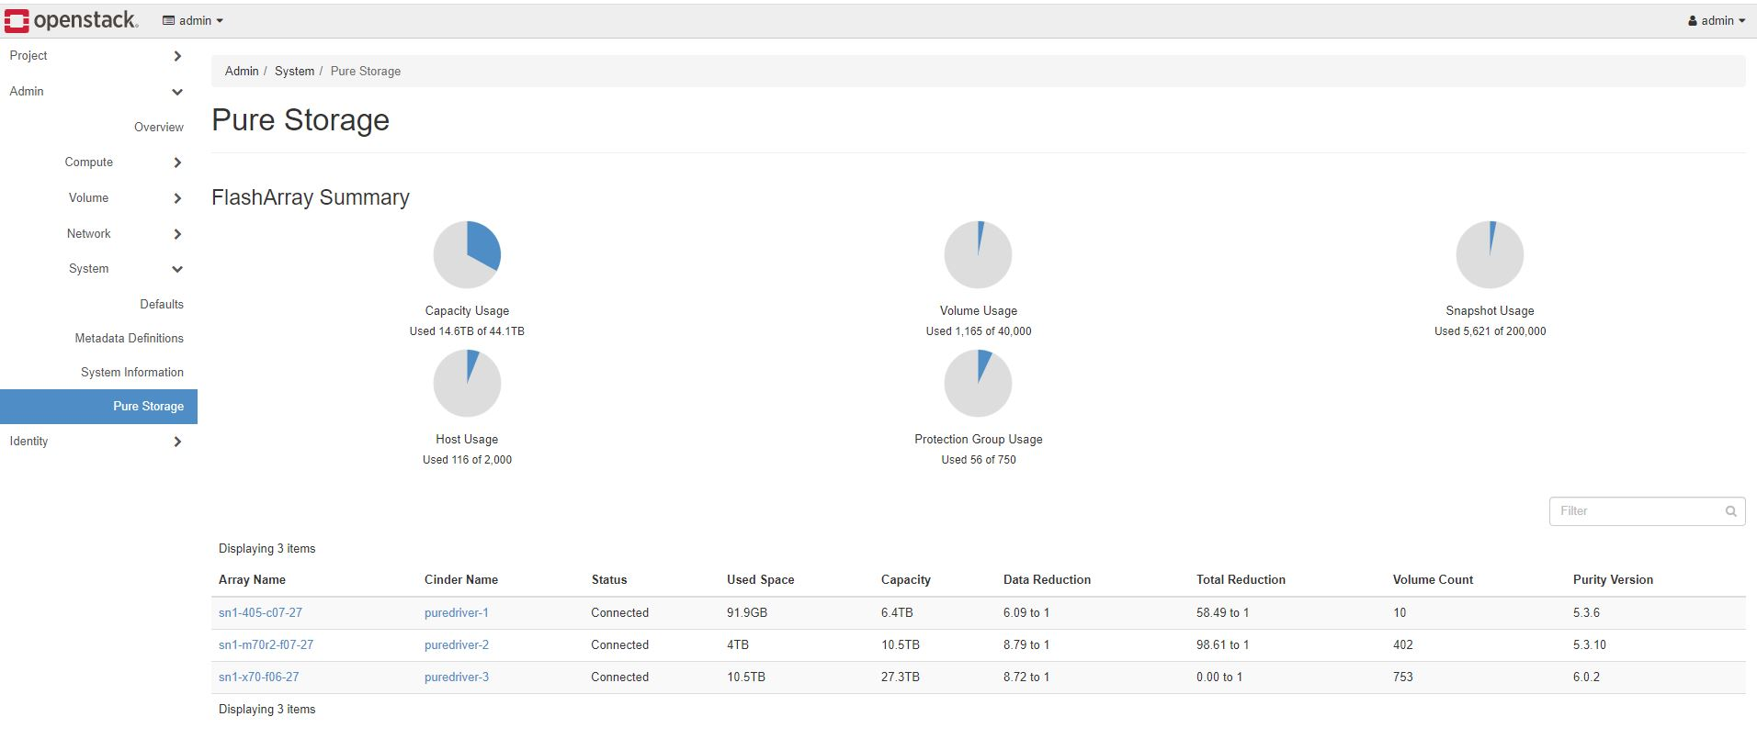Click the 'Used 14.6TB of 44.1TB' text
The height and width of the screenshot is (739, 1757).
[467, 331]
